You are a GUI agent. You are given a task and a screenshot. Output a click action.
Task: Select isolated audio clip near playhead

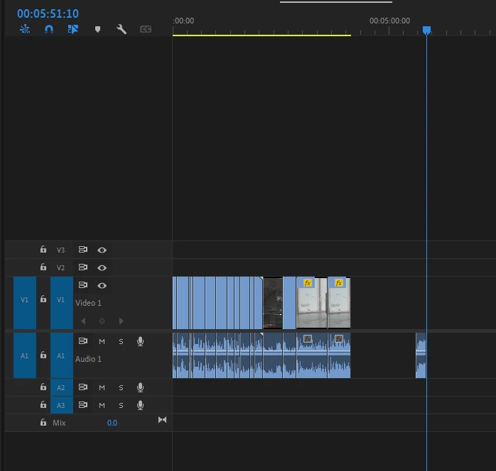421,355
